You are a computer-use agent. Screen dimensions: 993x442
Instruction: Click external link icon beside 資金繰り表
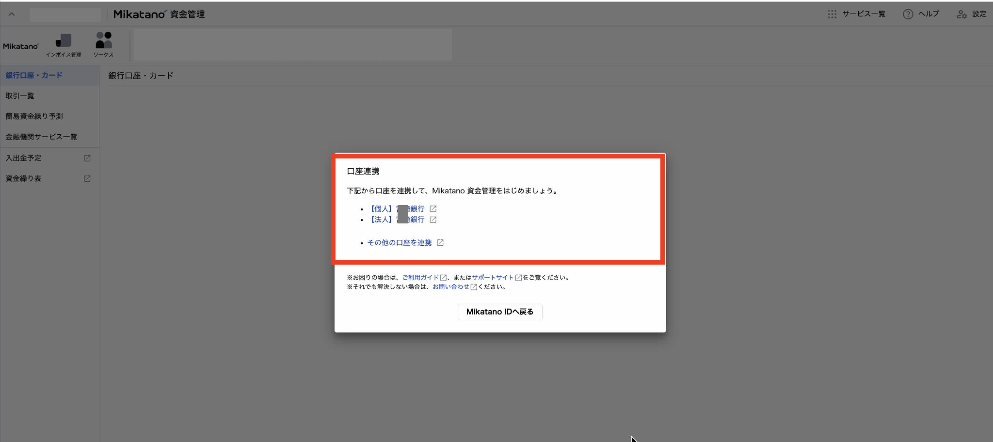click(87, 178)
